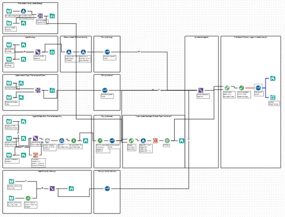Select the Input Data tool for UK LSOA shapefile
The height and width of the screenshot is (217, 285).
coord(9,11)
